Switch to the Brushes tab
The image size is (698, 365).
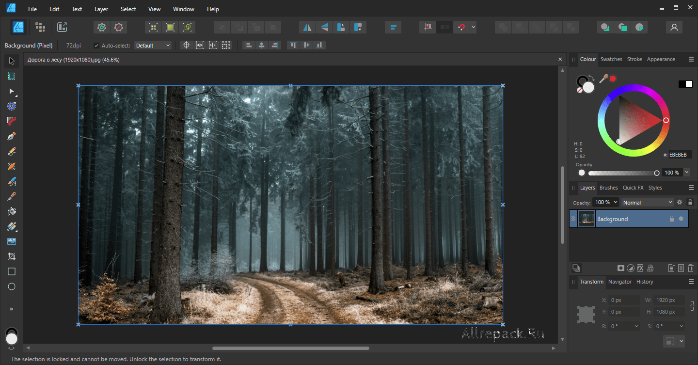coord(609,188)
